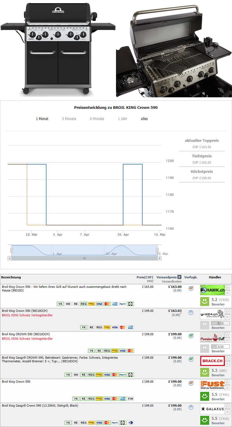The image size is (232, 427).
Task: Click the grill24.ch dealer logo
Action: pyautogui.click(x=212, y=314)
